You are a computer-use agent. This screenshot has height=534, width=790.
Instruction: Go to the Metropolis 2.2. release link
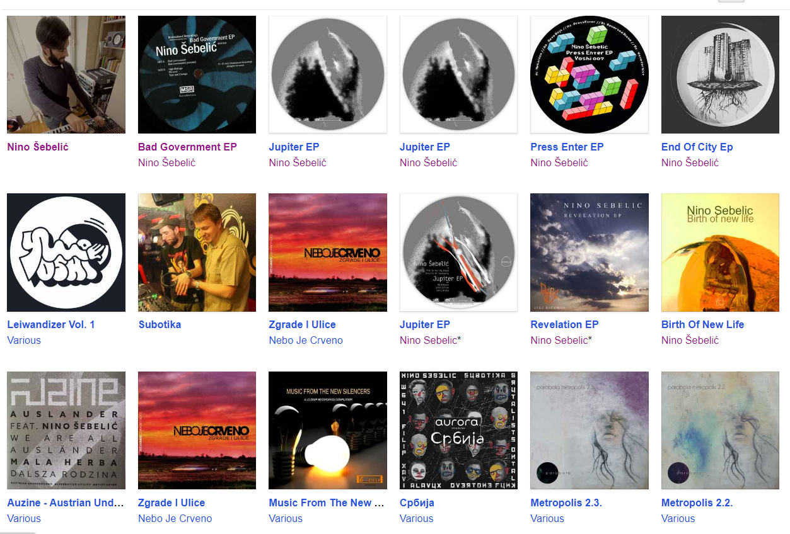[697, 503]
